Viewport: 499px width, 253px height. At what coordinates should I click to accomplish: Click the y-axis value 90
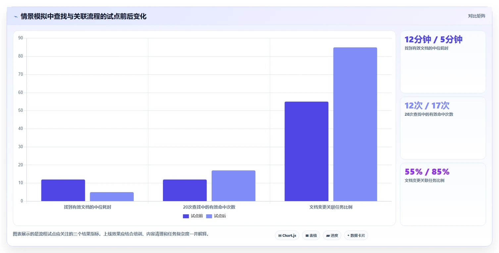pos(21,38)
